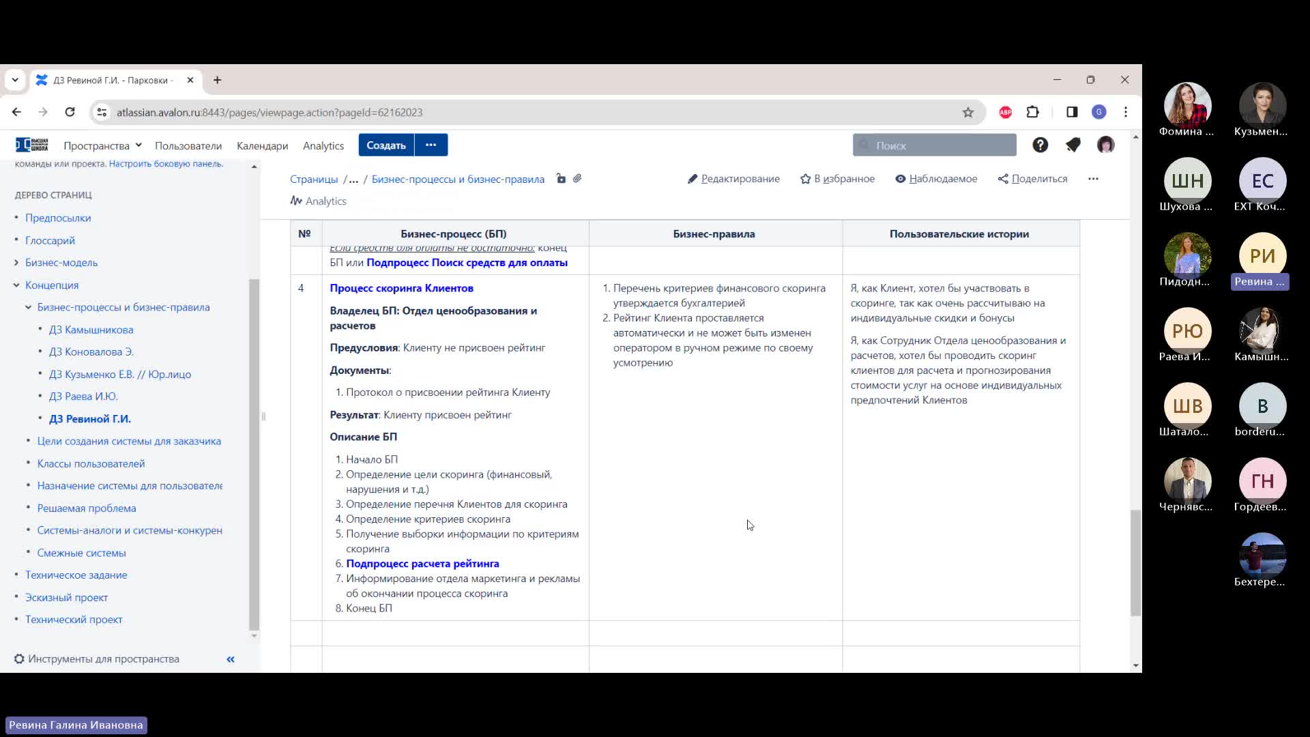Open ДЗ Раева И.Ю. in page tree
Screen dimensions: 1310x737
(x=83, y=396)
